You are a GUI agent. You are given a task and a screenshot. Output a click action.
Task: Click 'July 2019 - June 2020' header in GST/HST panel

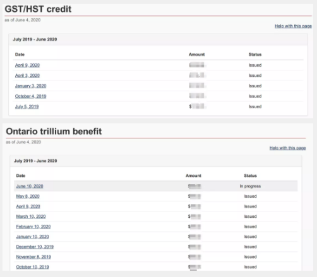coord(35,40)
